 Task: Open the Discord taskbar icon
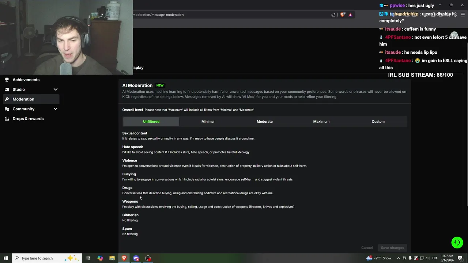click(x=136, y=258)
